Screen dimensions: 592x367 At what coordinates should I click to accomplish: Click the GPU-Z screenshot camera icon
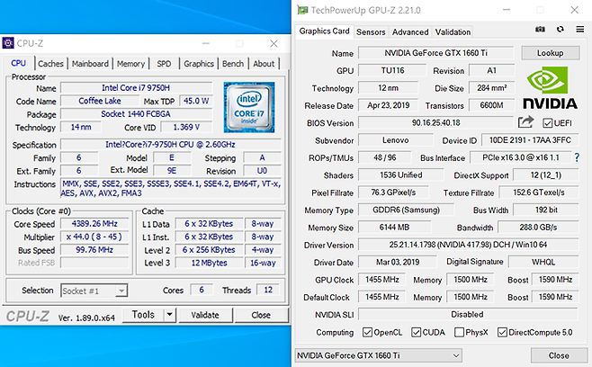540,30
